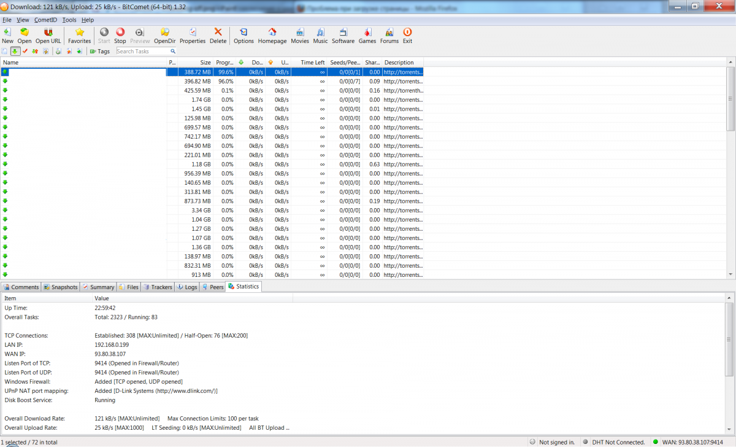This screenshot has height=447, width=736.
Task: Switch to the Peers tab
Action: 213,287
